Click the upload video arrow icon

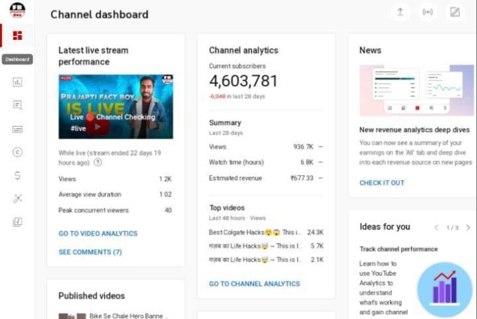pyautogui.click(x=400, y=12)
